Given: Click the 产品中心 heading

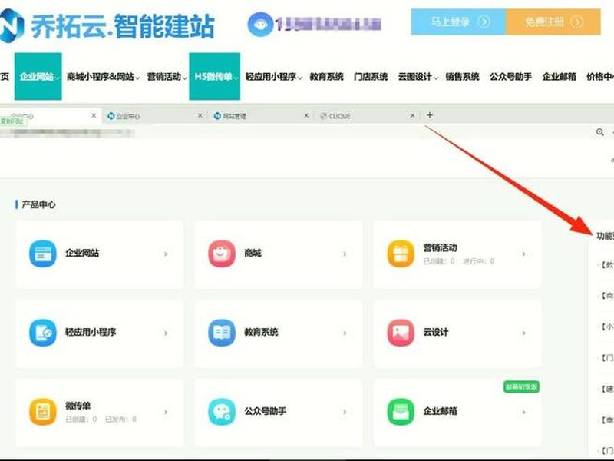Looking at the screenshot, I should pyautogui.click(x=38, y=204).
